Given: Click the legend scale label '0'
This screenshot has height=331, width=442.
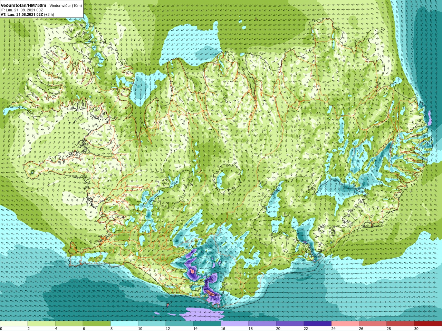Looking at the screenshot, I should point(1,329).
